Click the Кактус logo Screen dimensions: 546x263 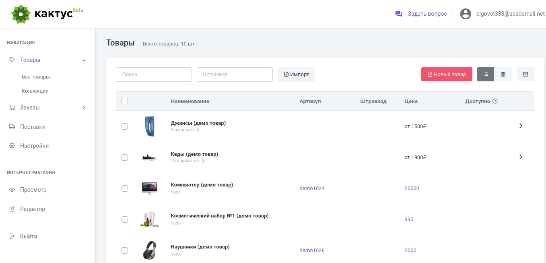tap(42, 14)
